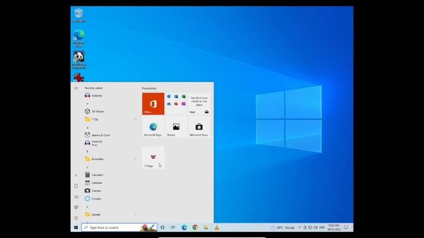Show hidden tray icons chevron

pyautogui.click(x=299, y=227)
